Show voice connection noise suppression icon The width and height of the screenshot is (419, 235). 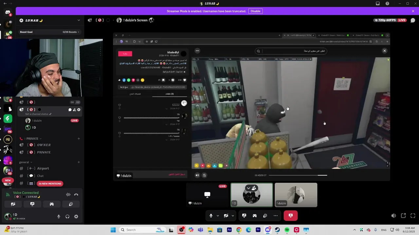[68, 195]
